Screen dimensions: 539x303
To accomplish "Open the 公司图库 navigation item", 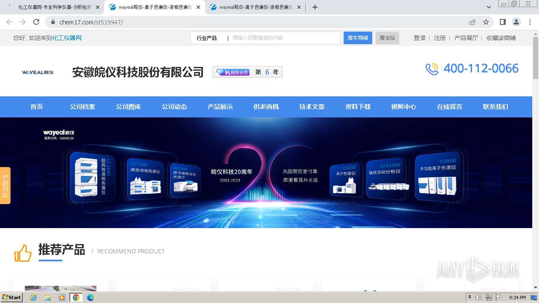I will [128, 107].
